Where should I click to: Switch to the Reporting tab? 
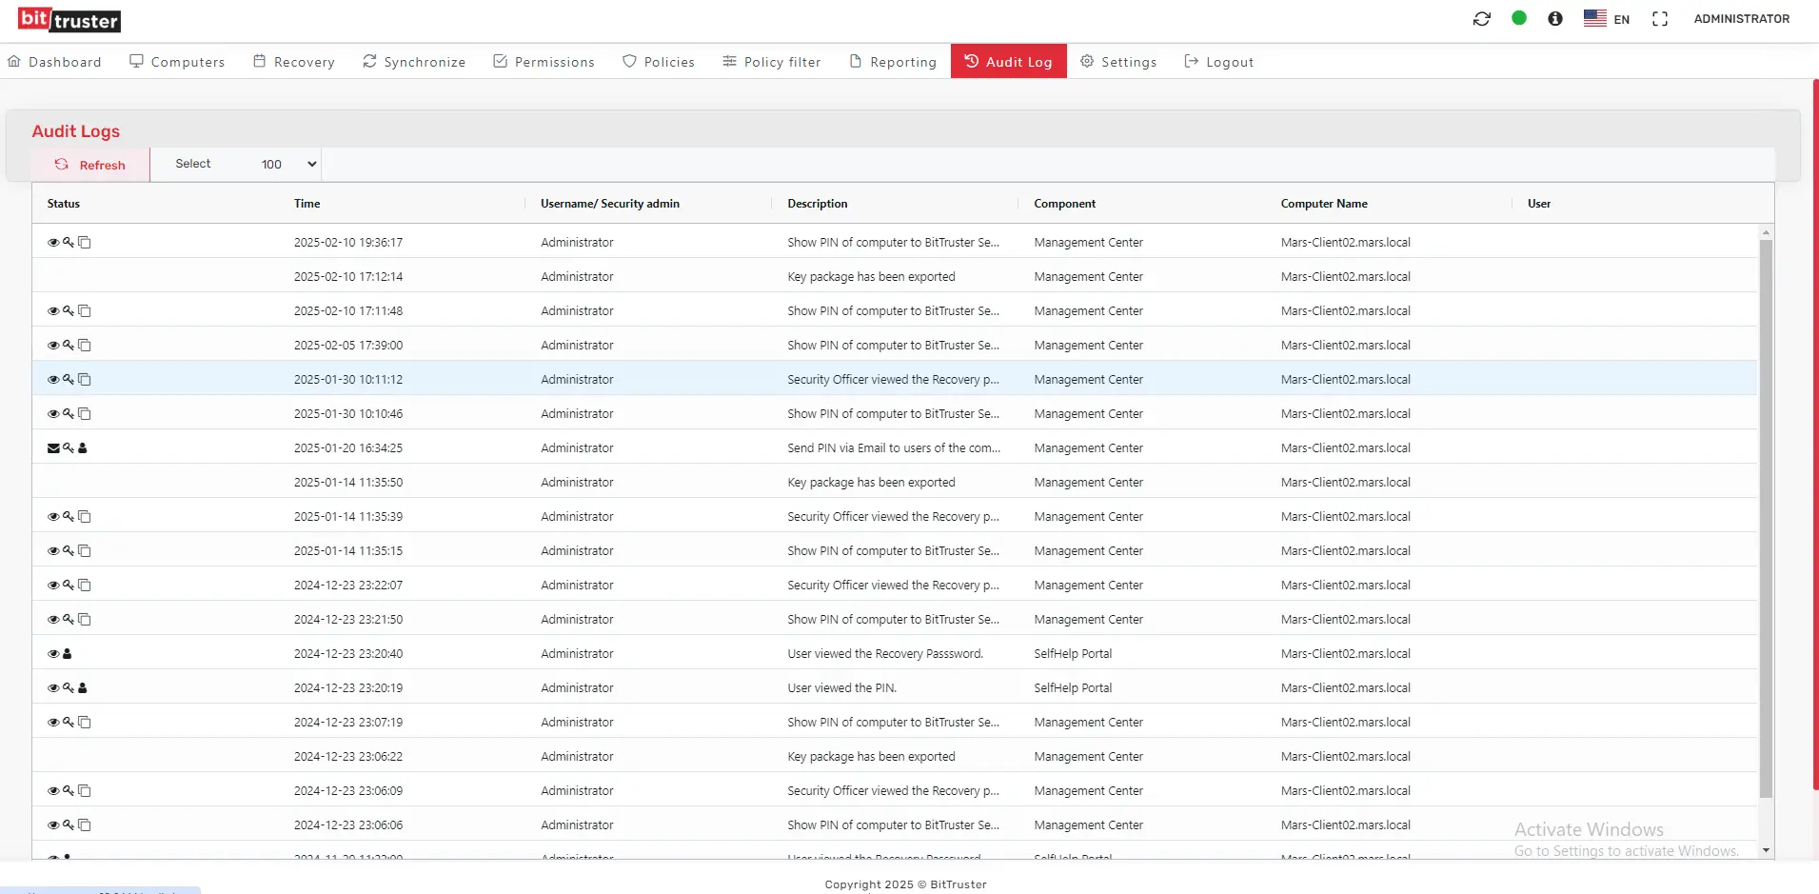(892, 61)
